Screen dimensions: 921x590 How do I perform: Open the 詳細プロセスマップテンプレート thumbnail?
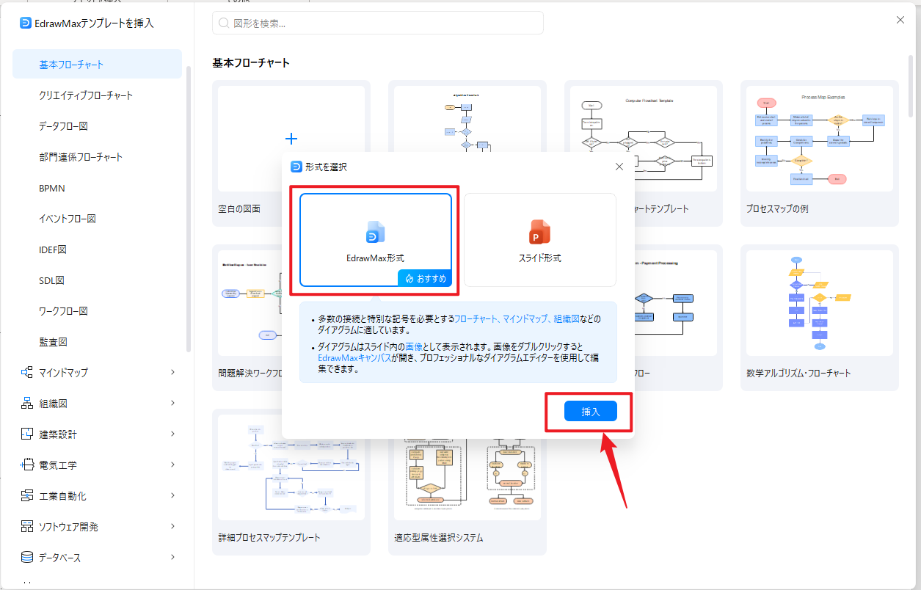[x=291, y=467]
